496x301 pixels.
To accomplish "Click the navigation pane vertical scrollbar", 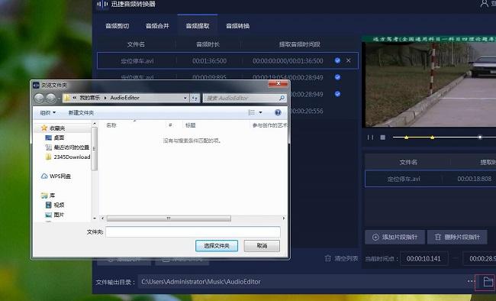I will pyautogui.click(x=95, y=148).
